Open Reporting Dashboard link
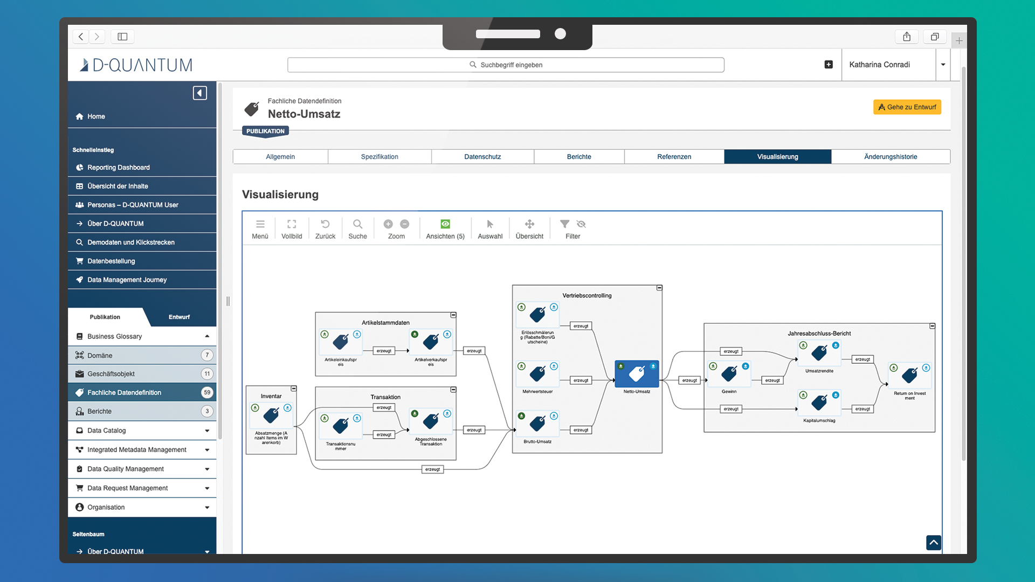Viewport: 1035px width, 582px height. point(119,168)
